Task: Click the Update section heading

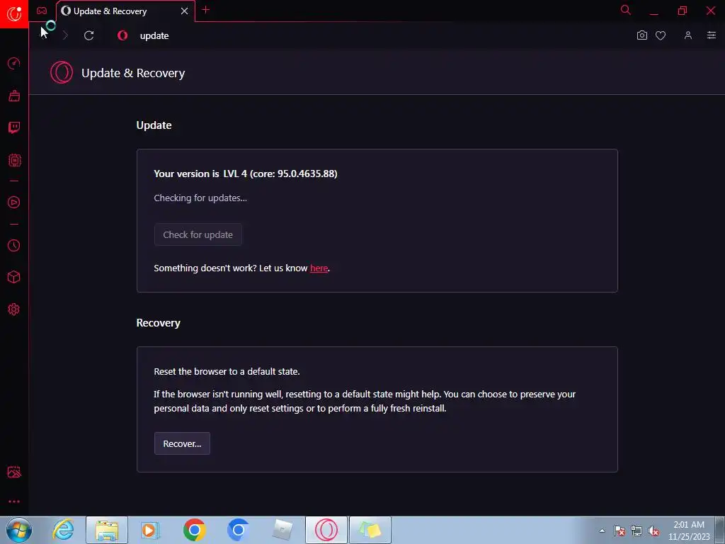Action: [x=154, y=125]
